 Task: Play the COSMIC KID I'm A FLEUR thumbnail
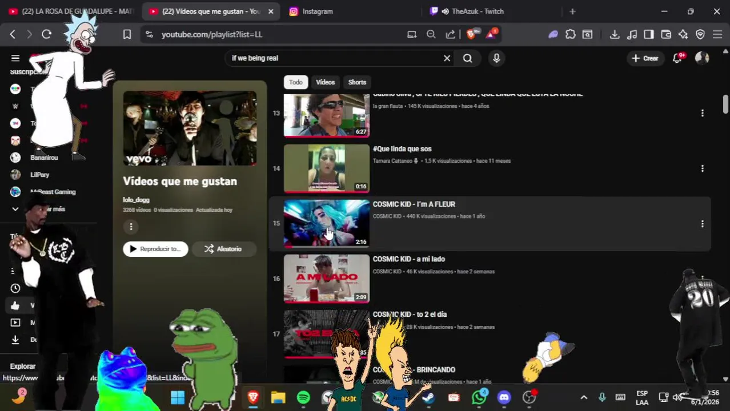tap(327, 223)
